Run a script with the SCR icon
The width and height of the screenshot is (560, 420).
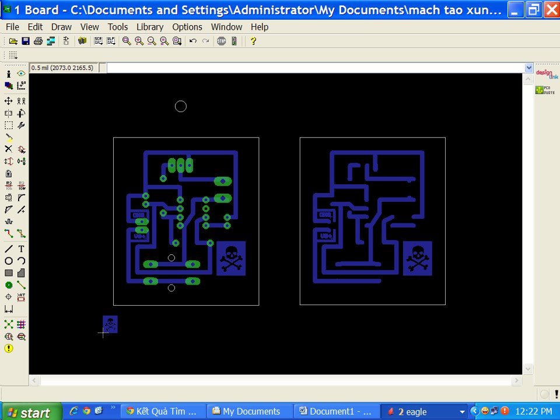(98, 41)
